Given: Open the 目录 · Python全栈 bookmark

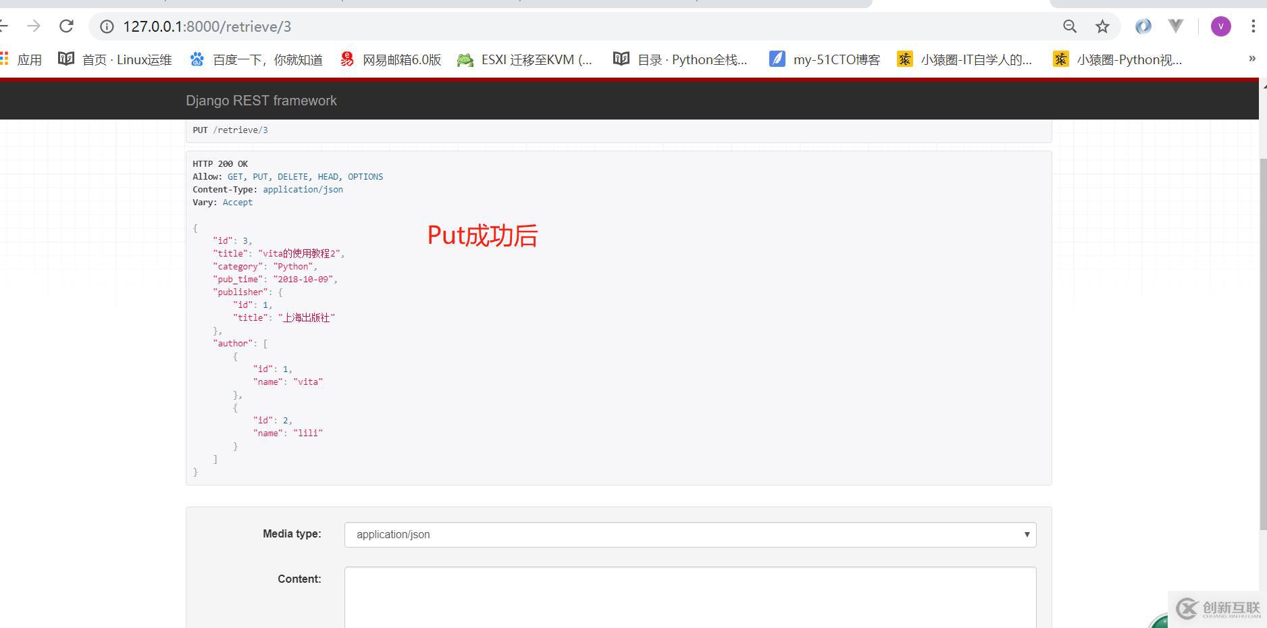Looking at the screenshot, I should [x=681, y=59].
